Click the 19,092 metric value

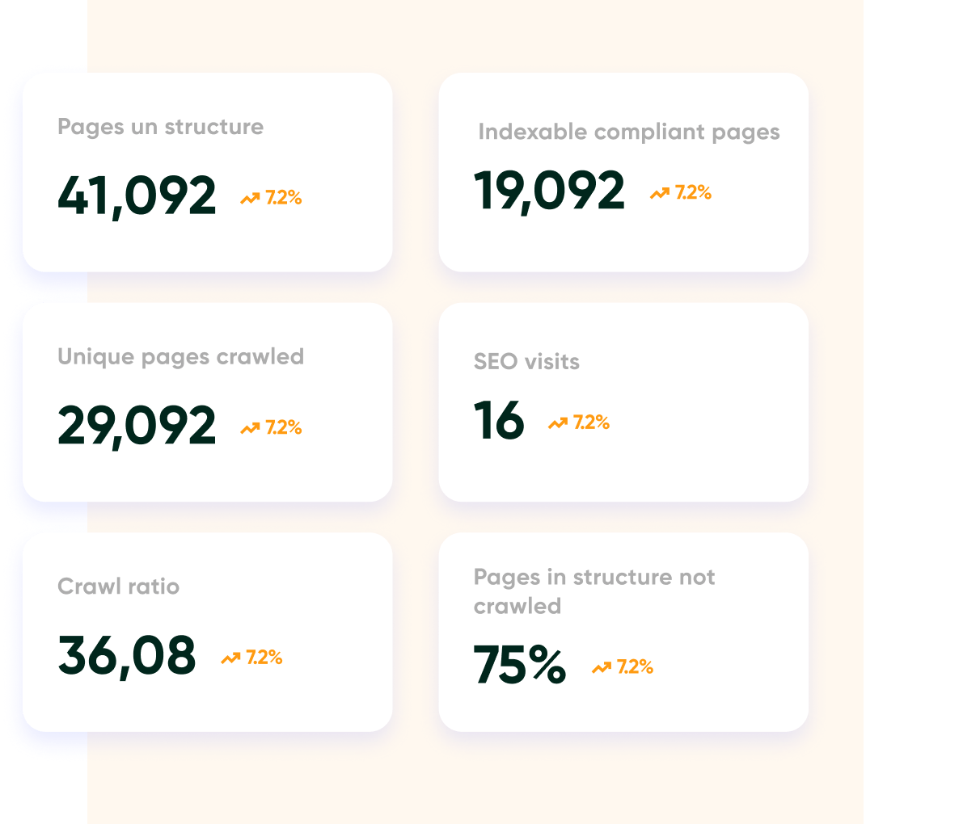[549, 191]
